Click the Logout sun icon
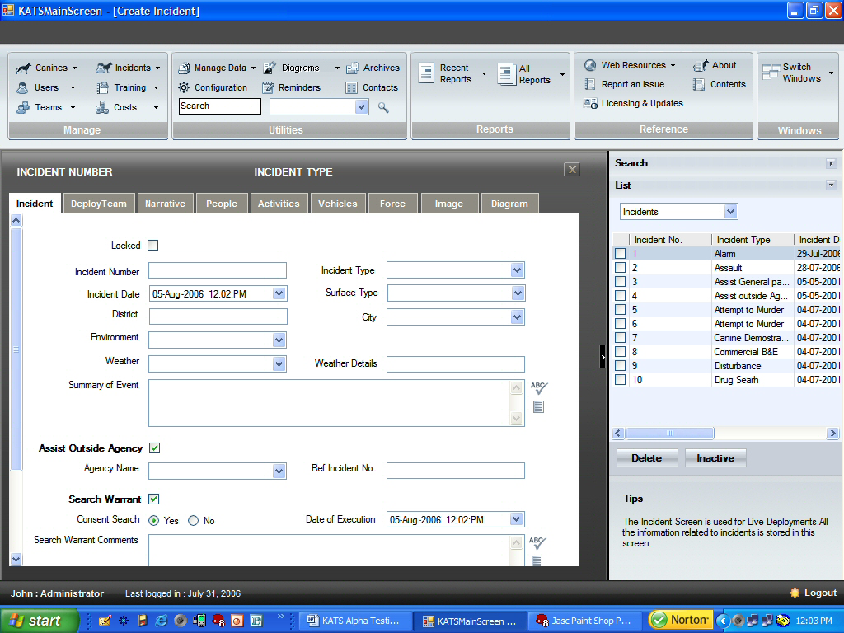The width and height of the screenshot is (844, 633). click(x=795, y=593)
